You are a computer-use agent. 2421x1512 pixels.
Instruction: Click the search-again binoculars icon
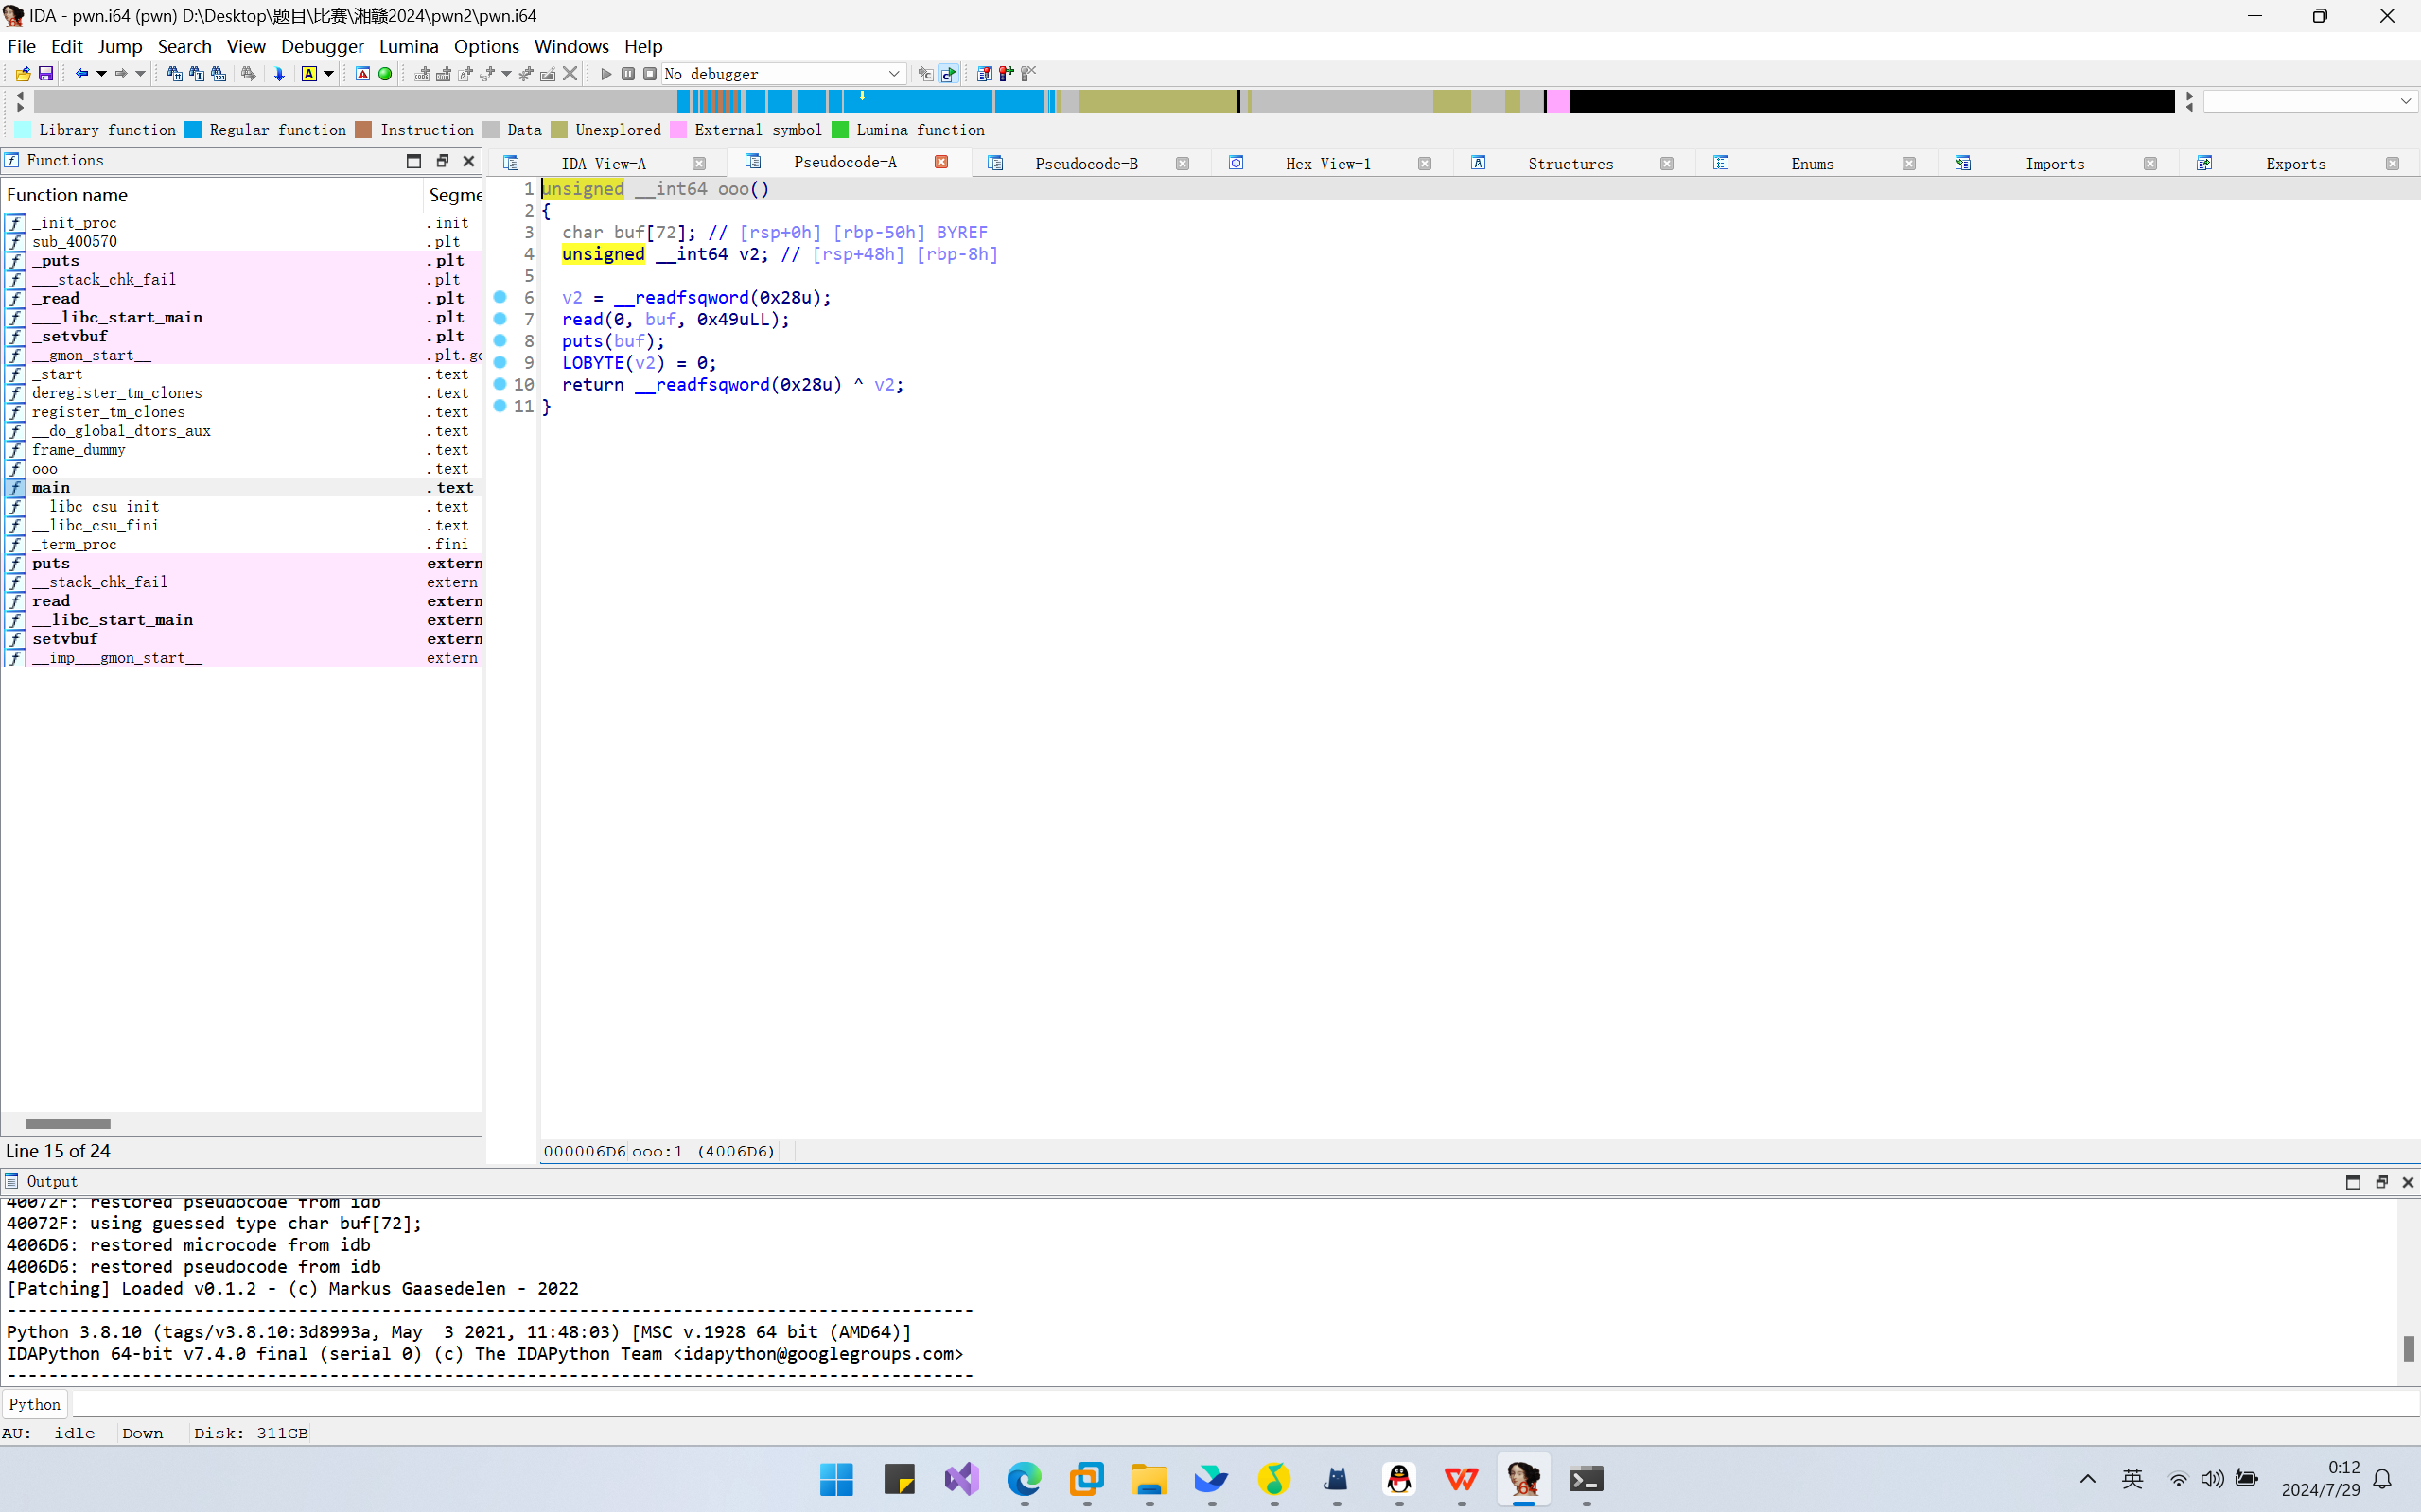click(x=248, y=74)
